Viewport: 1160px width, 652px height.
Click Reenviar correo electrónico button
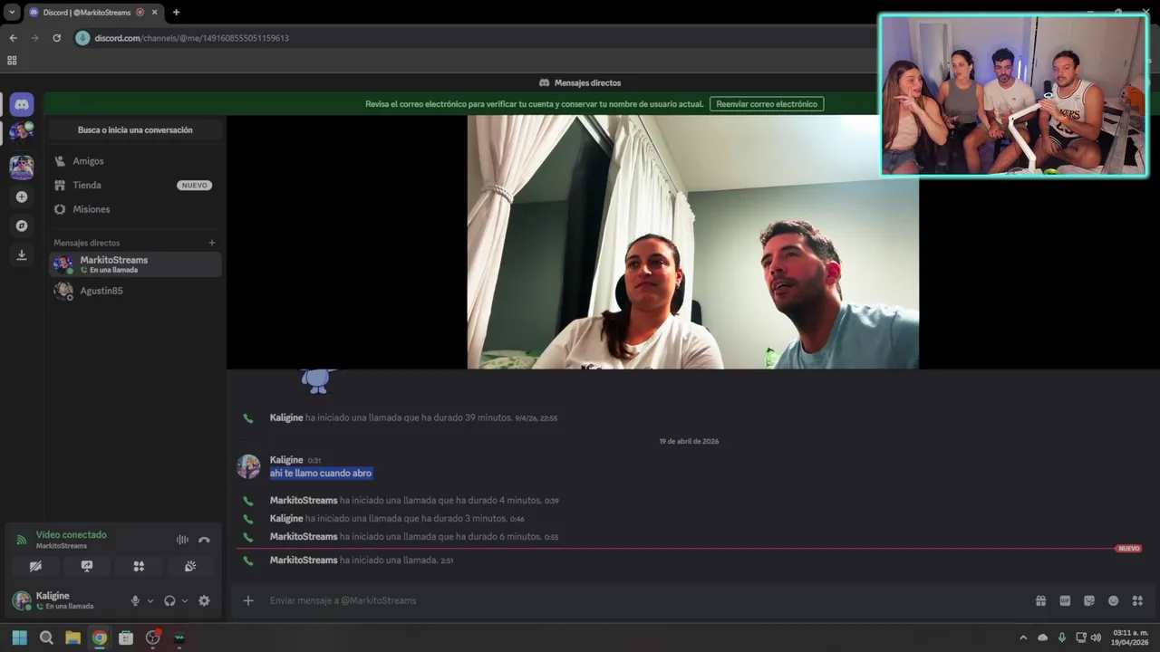[767, 104]
